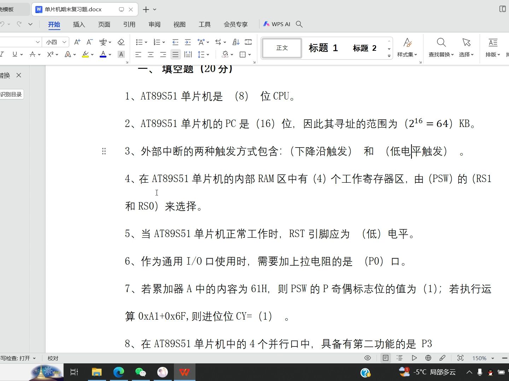Click the sort icon
The image size is (509, 381).
pos(236,42)
